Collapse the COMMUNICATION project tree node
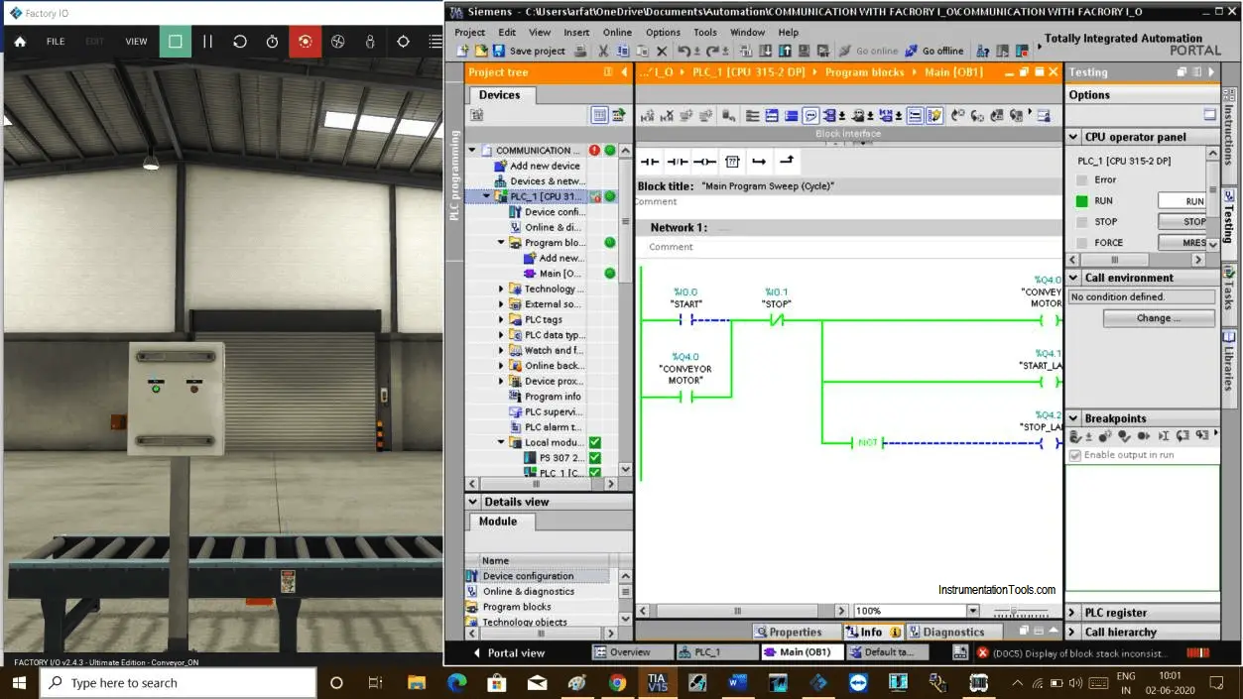 tap(472, 151)
